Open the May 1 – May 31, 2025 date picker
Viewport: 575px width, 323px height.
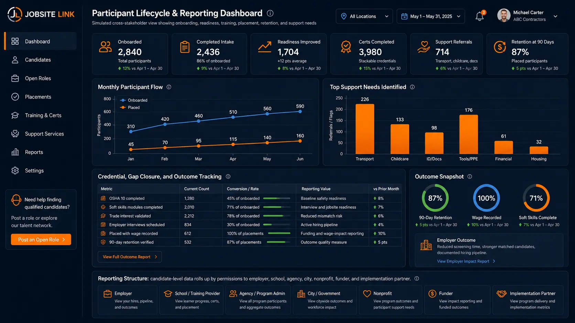click(x=431, y=16)
